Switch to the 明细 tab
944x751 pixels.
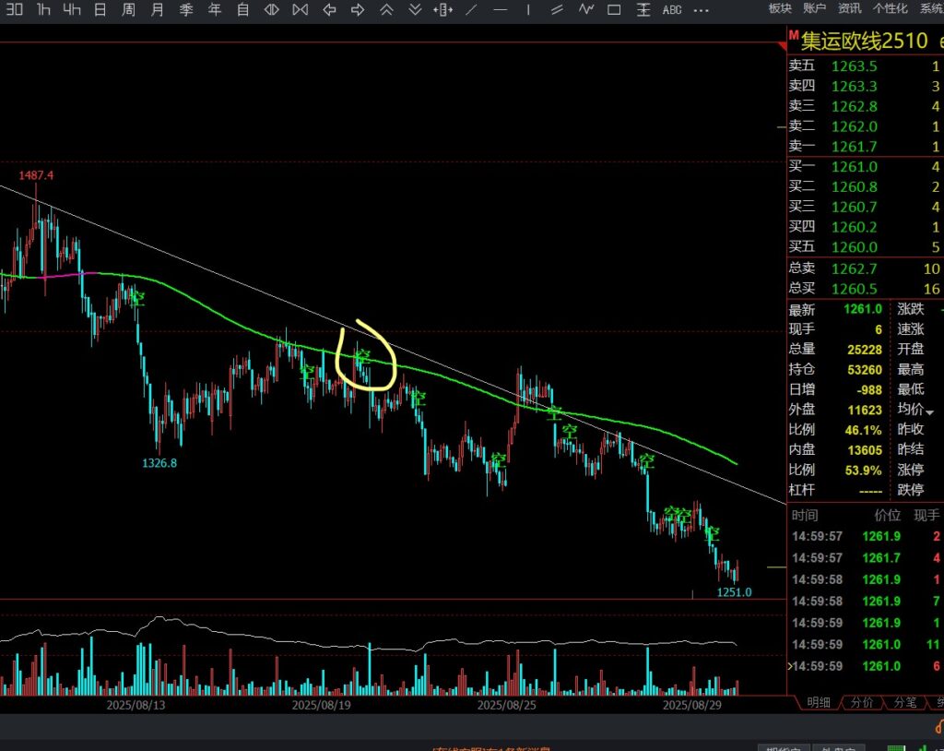coord(819,702)
